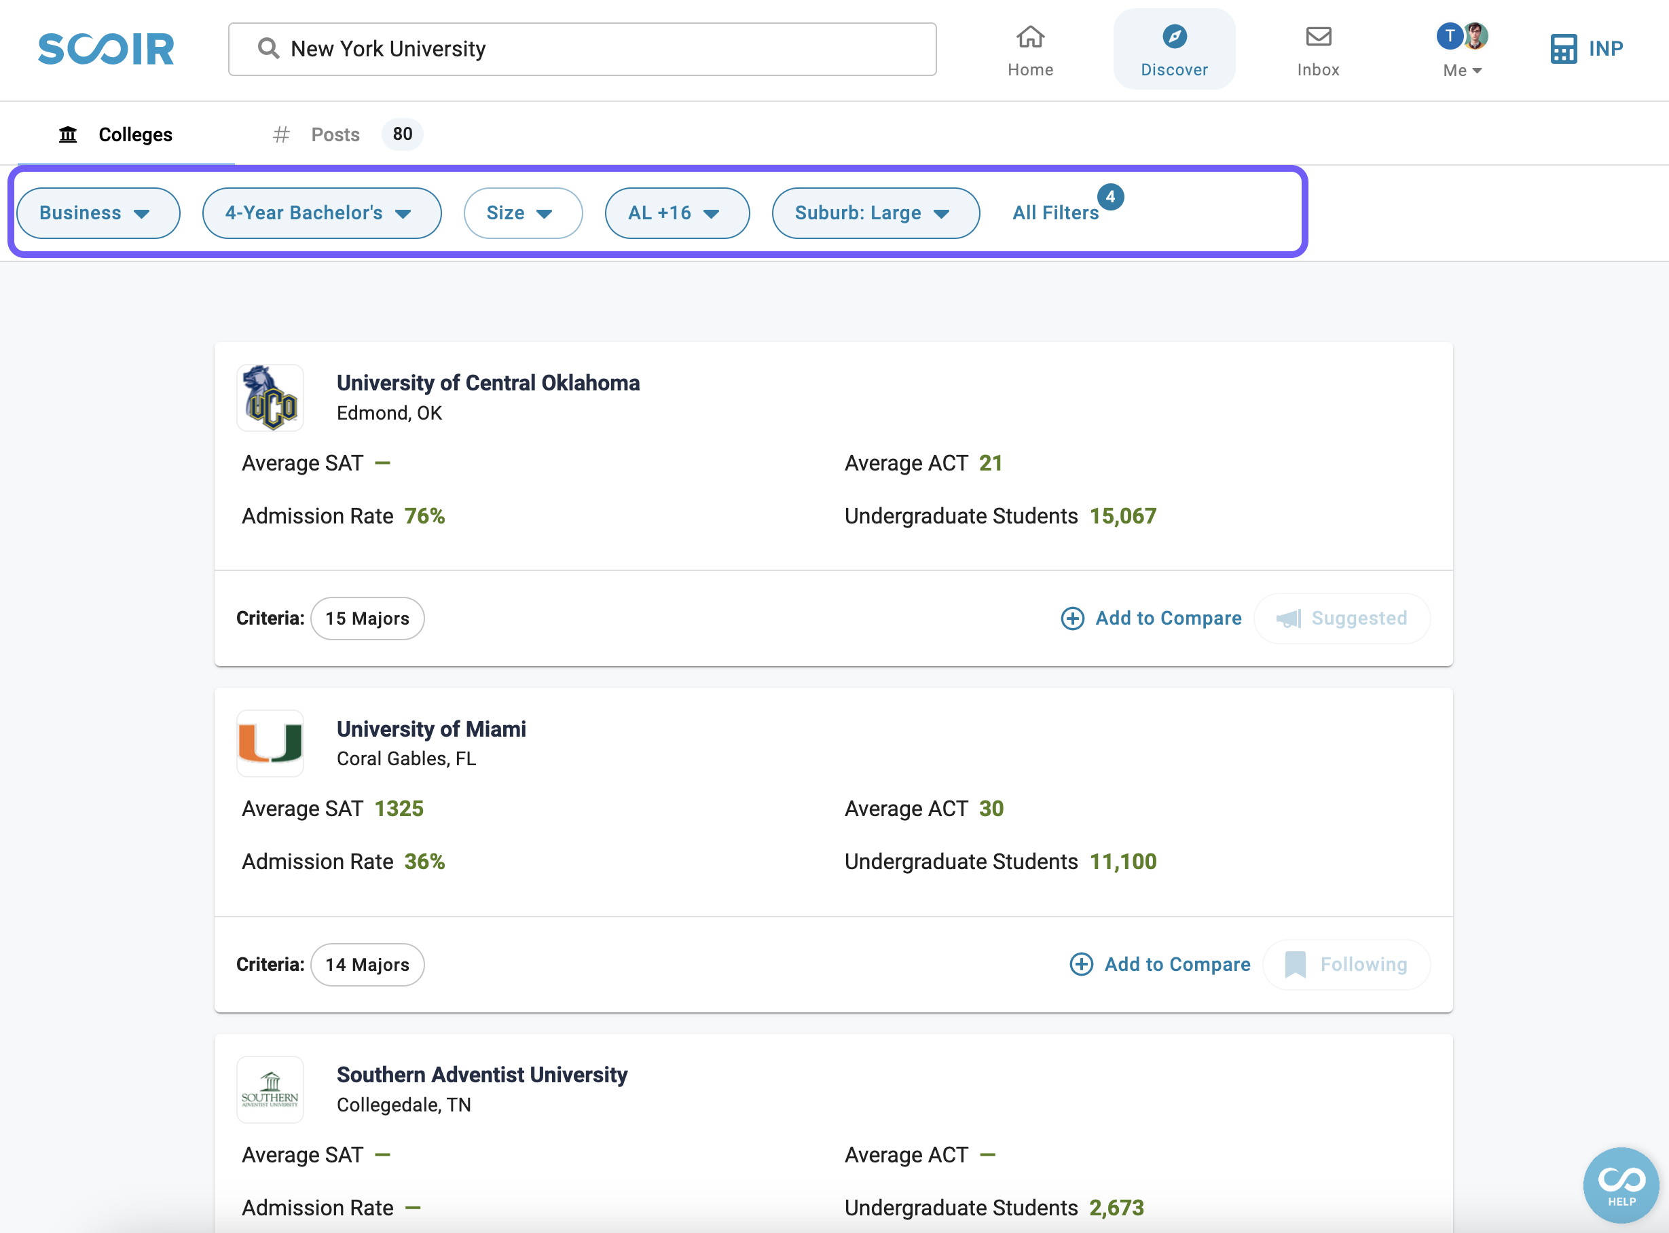Click the 14 Majors criteria chip
Screen dimensions: 1669x1233
coord(367,964)
